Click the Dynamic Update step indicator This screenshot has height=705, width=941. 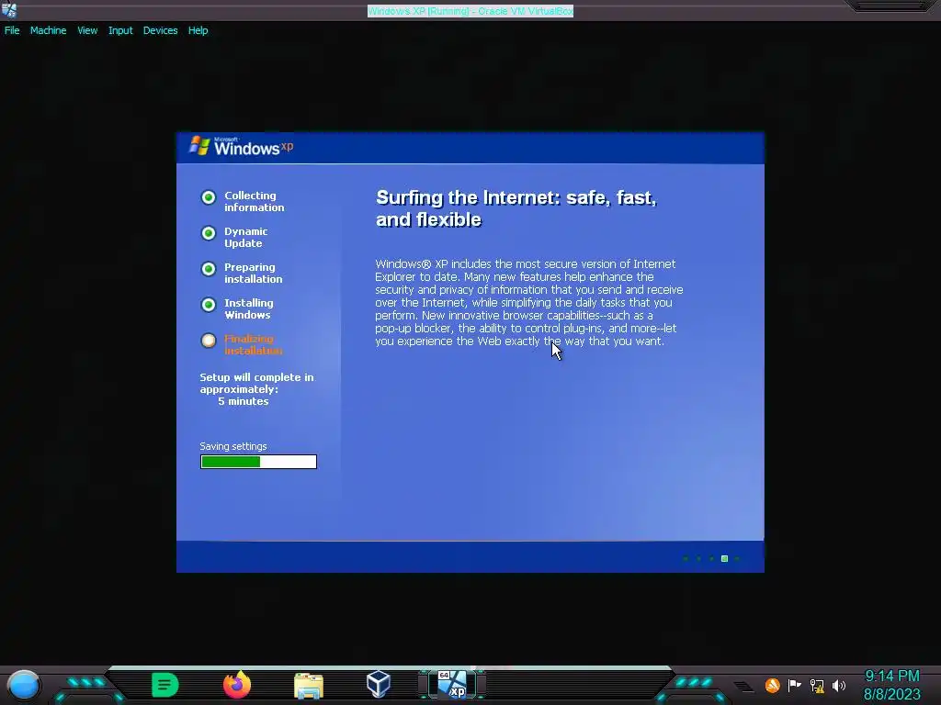209,233
